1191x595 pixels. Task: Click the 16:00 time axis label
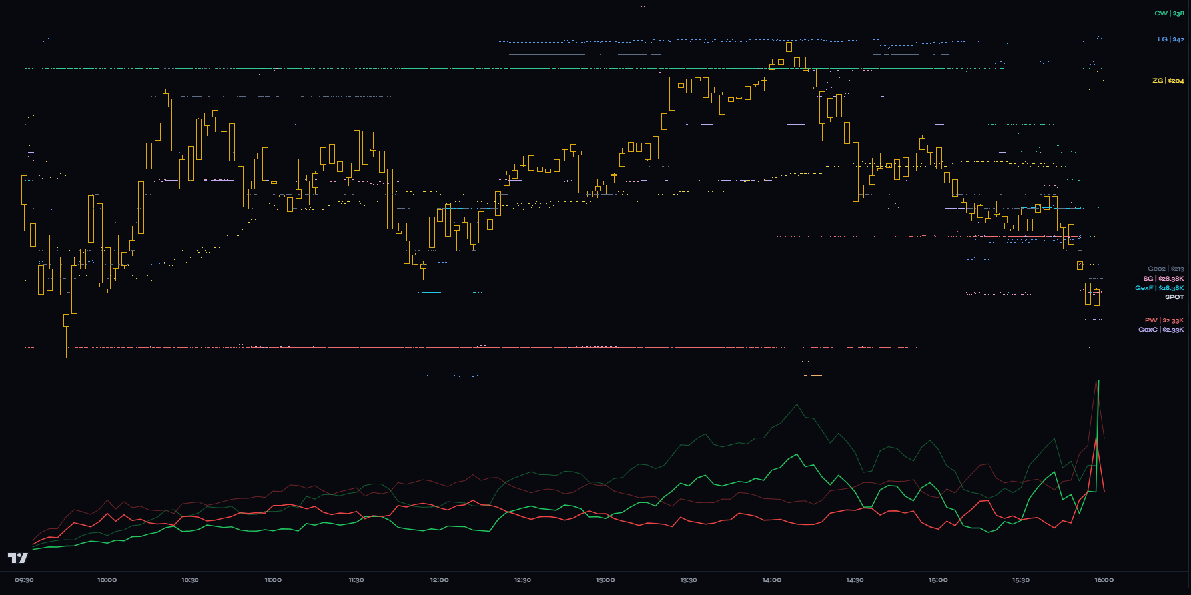pos(1104,580)
